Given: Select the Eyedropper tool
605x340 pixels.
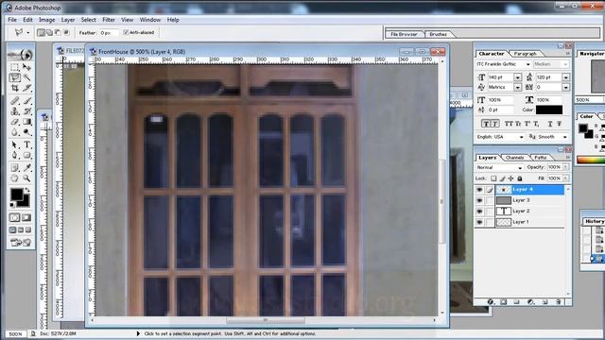Looking at the screenshot, I should point(26,168).
